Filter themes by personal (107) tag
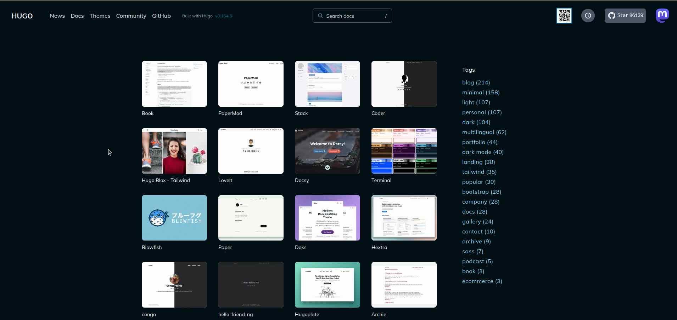The height and width of the screenshot is (320, 677). click(482, 112)
